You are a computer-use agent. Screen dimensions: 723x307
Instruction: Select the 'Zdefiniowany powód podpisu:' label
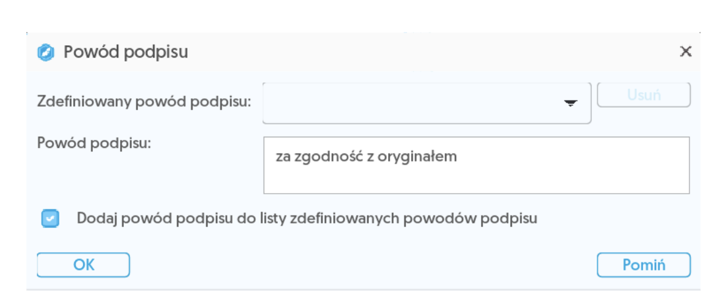pos(144,102)
